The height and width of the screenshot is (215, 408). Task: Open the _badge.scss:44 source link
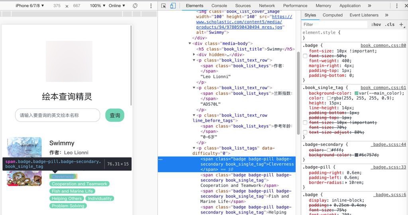point(388,144)
